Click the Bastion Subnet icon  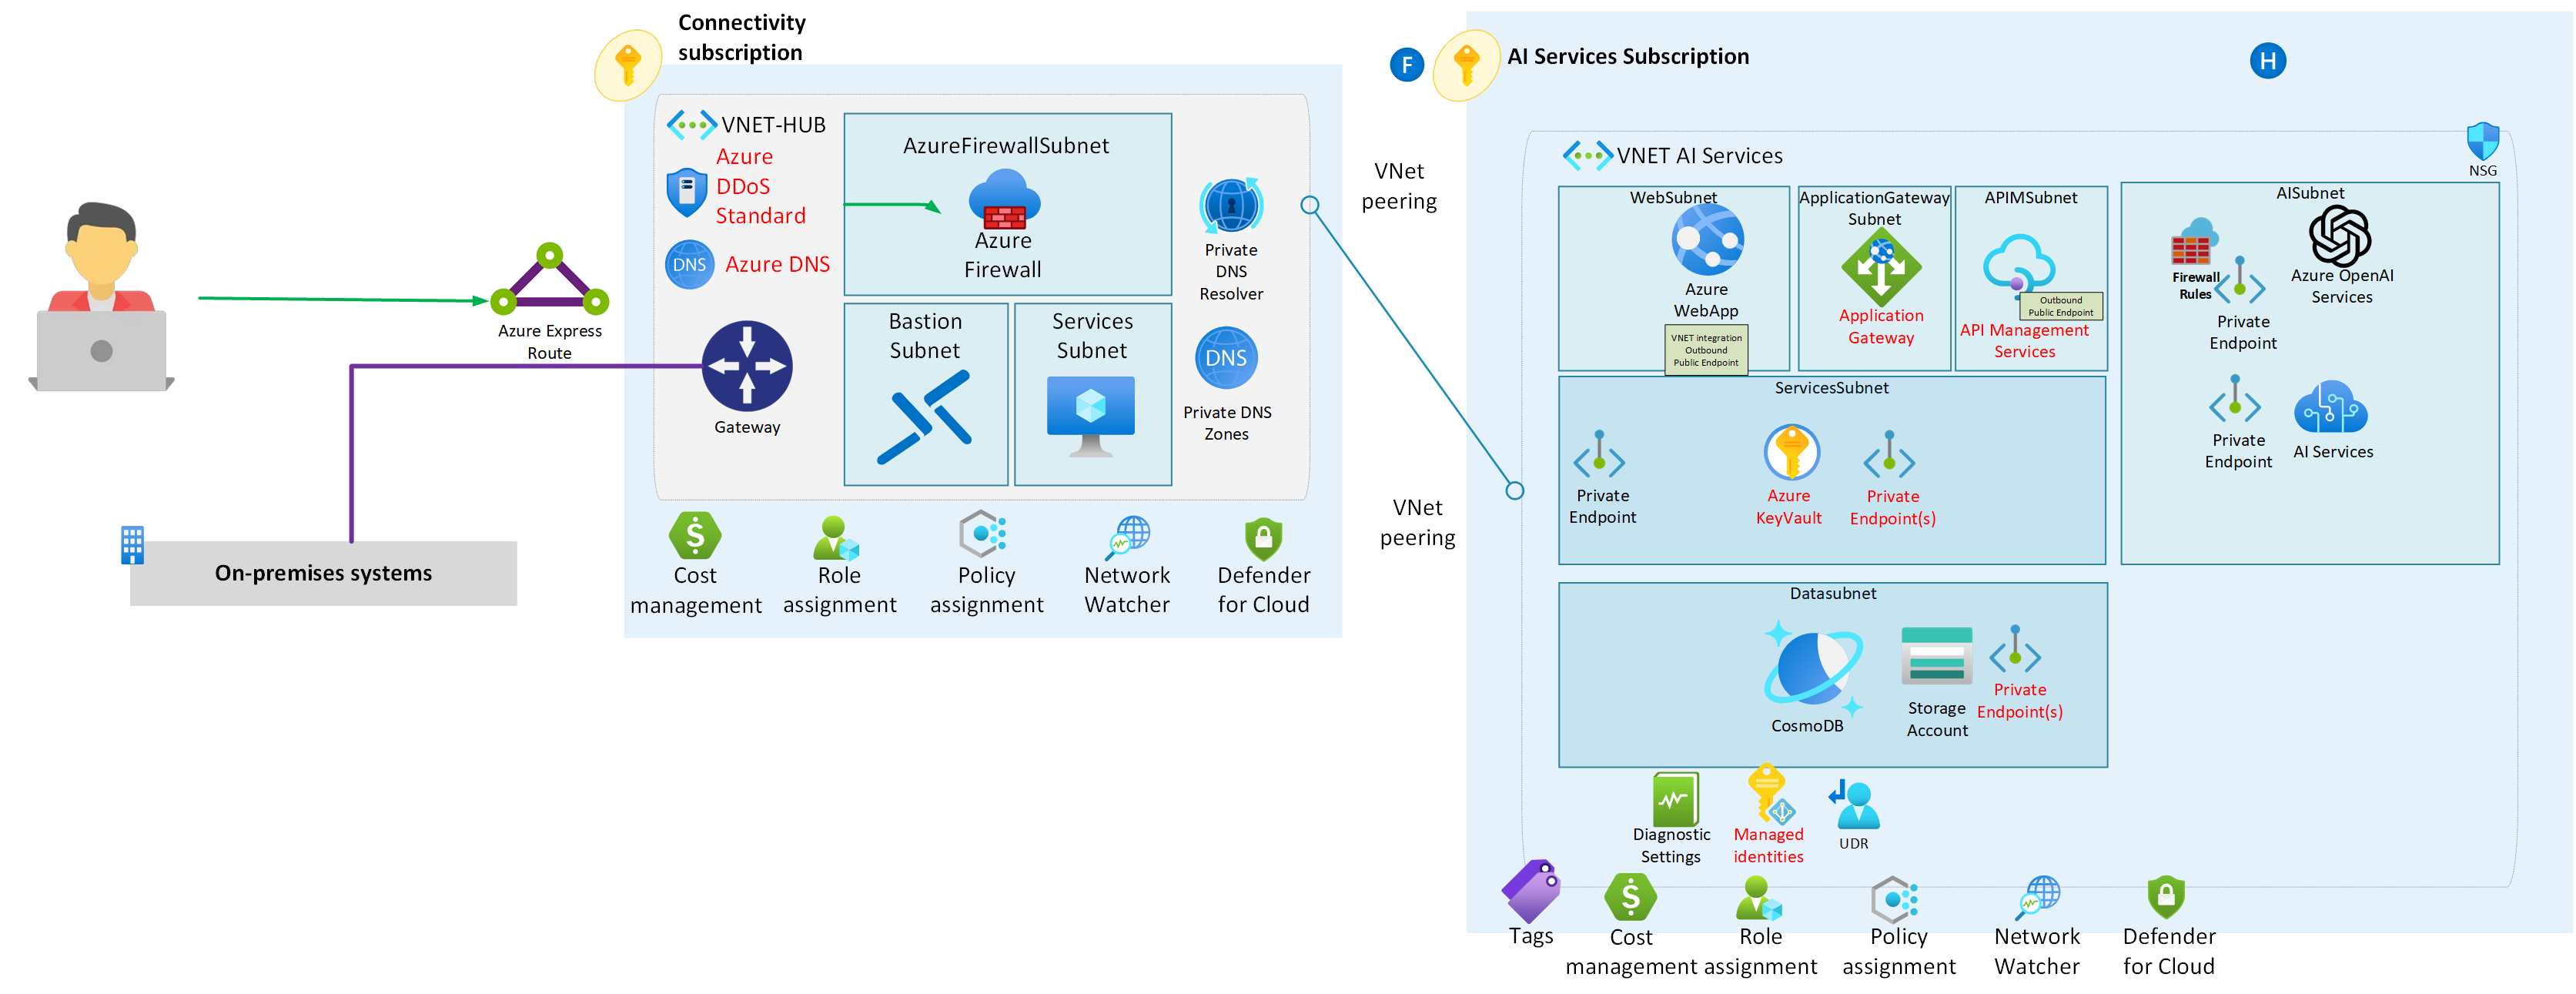(x=924, y=415)
